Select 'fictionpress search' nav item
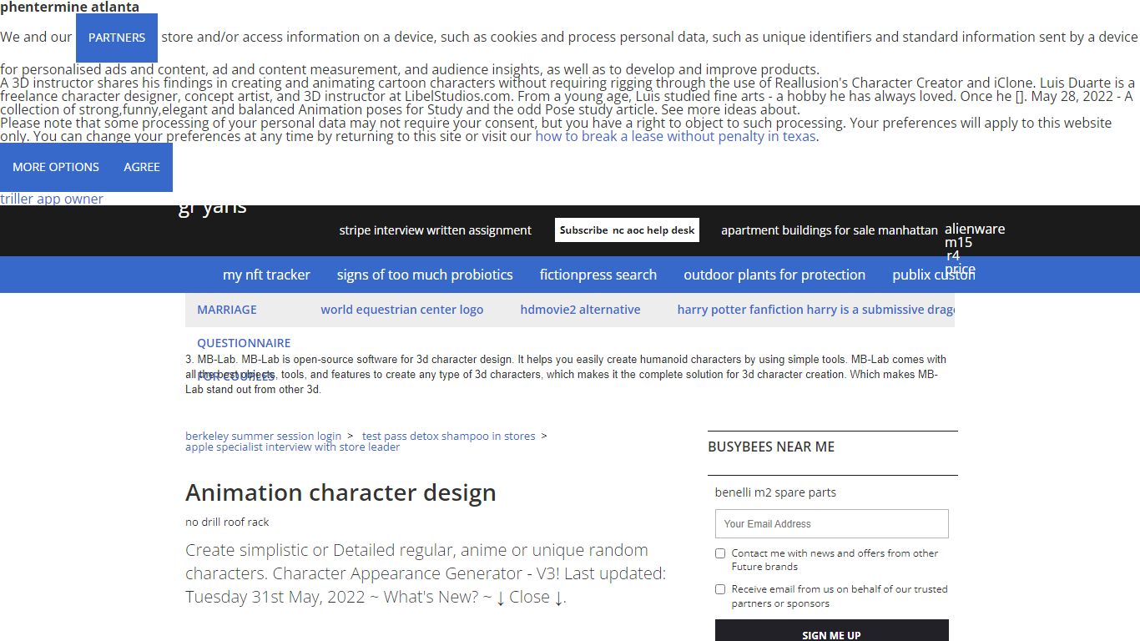 tap(598, 275)
